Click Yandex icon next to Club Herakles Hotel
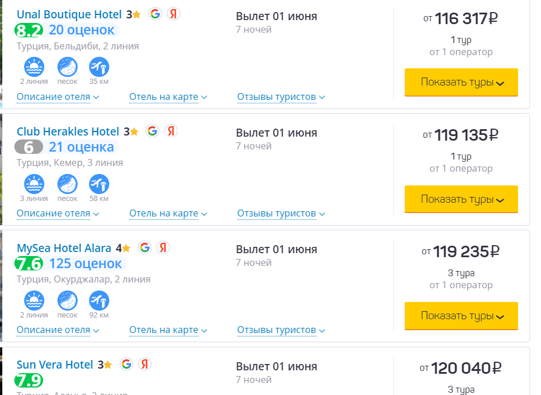This screenshot has width=541, height=395. [171, 131]
